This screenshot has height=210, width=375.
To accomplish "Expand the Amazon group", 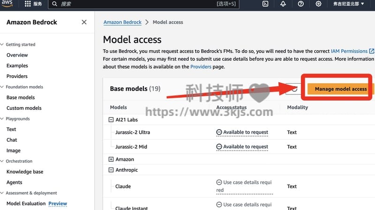I will coord(111,159).
